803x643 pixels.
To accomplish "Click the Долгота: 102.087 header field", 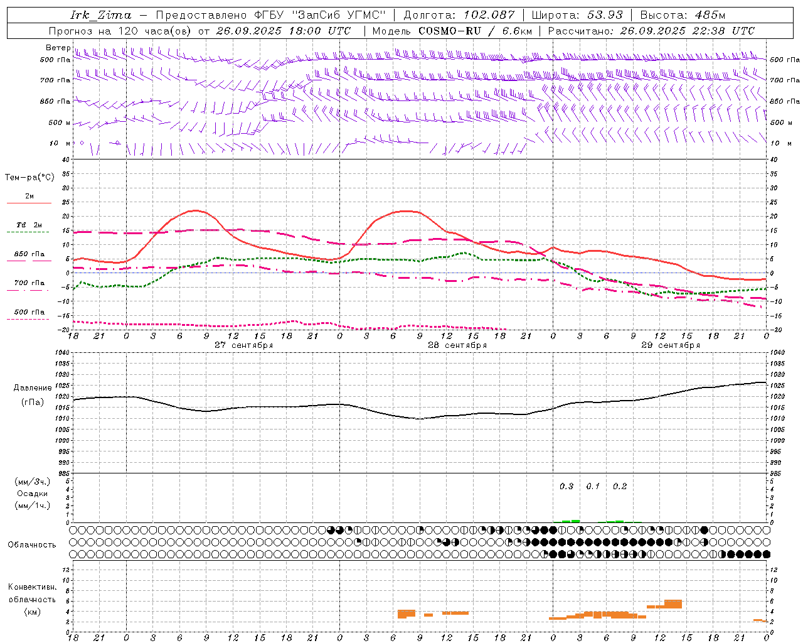I will 459,15.
